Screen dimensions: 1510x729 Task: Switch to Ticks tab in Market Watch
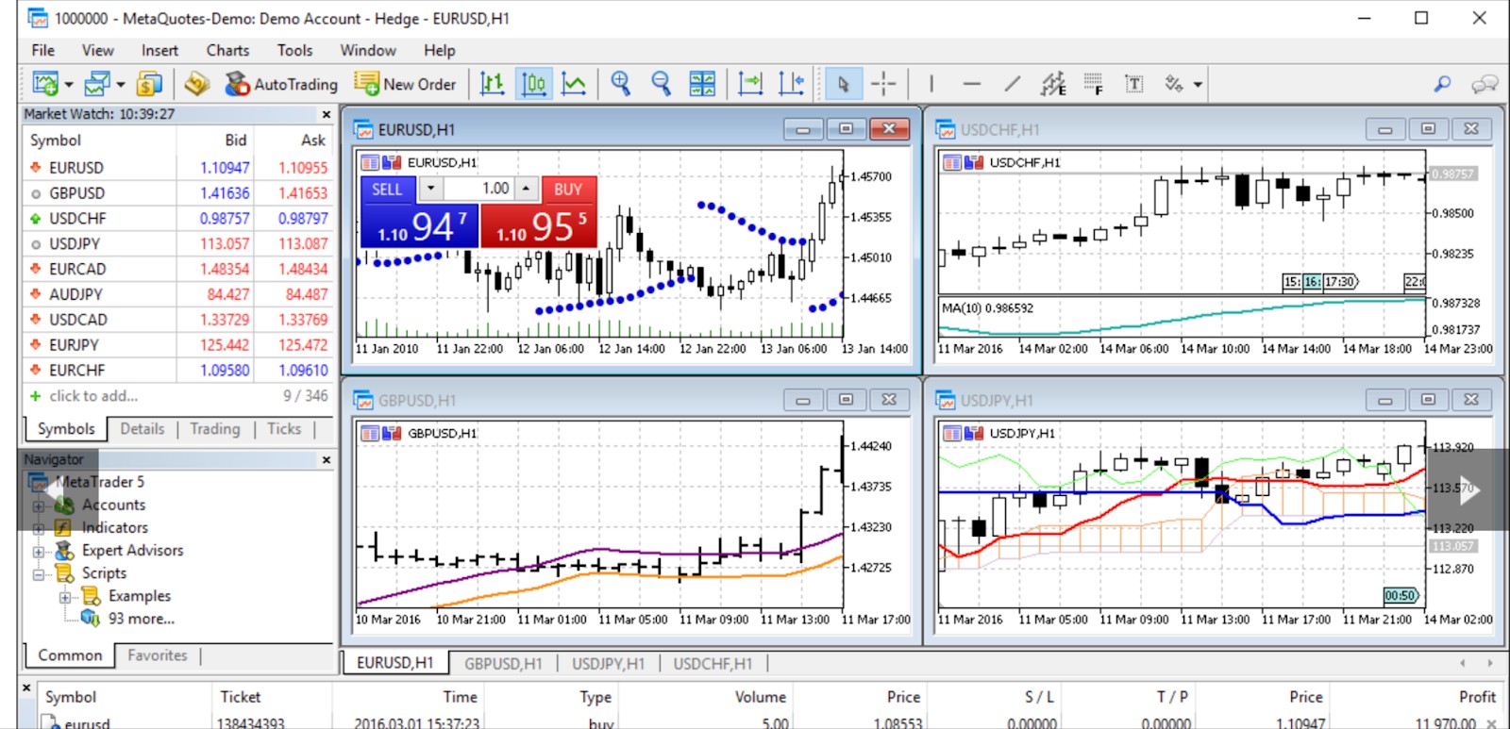pos(284,429)
